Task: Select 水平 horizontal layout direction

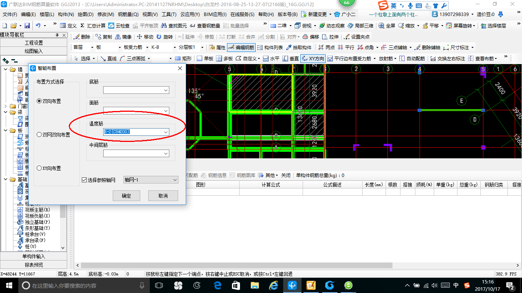Action: 271,58
